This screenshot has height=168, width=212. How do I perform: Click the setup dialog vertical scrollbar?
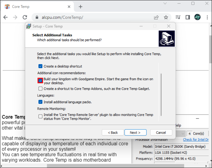(161, 95)
